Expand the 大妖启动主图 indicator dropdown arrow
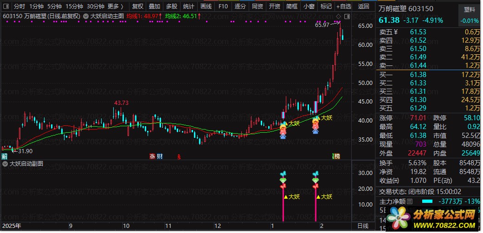Viewport: 483px width, 233px height. click(85, 16)
